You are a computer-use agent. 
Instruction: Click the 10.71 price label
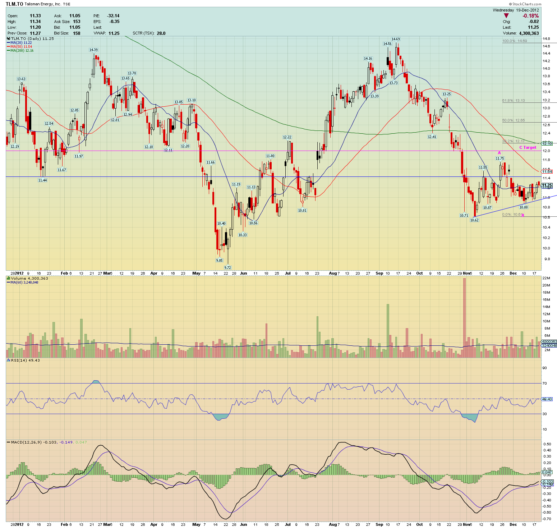(464, 216)
